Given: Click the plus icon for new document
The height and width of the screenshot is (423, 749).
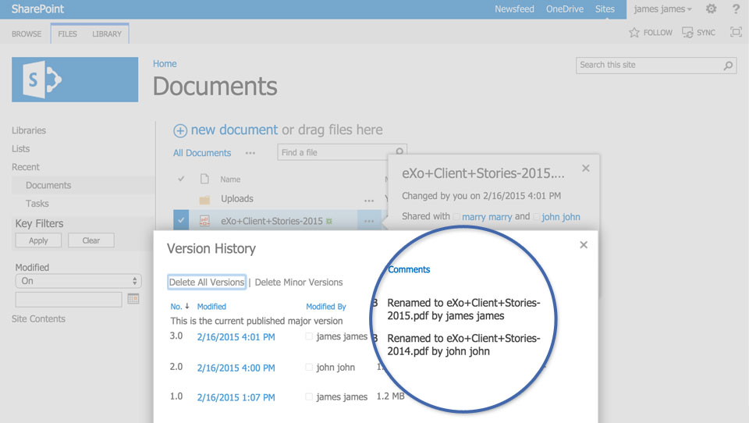Looking at the screenshot, I should [x=180, y=130].
